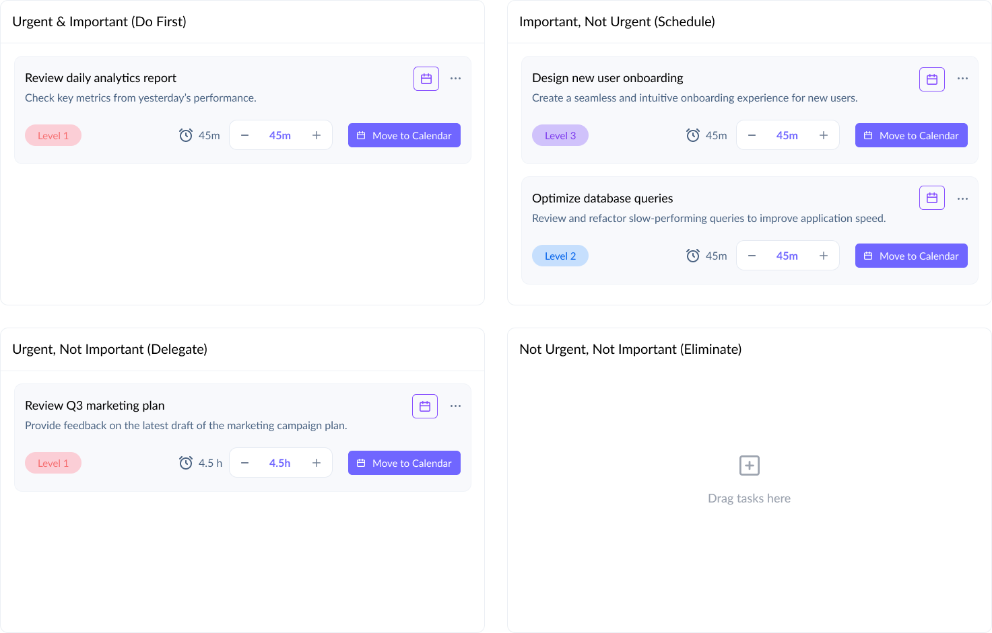Open more options for Review Q3 marketing plan
Screen dimensions: 992x633
[456, 406]
